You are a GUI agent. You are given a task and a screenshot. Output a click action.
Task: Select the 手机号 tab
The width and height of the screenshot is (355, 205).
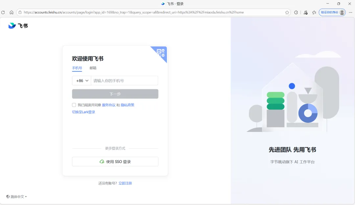click(77, 68)
